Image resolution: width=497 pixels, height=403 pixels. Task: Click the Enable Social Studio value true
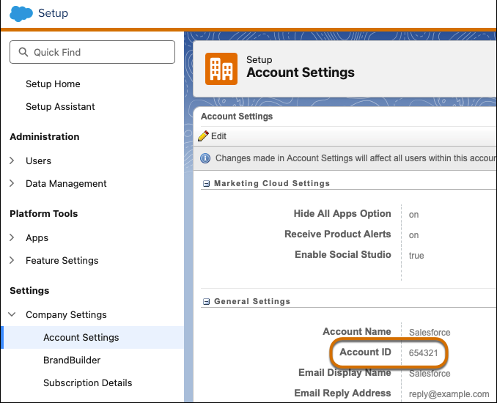click(x=416, y=256)
